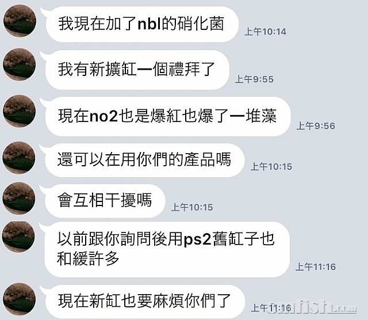Select the message bubble 我現在加了nbl的硝化菌
Screen dimensions: 368x320
[x=142, y=24]
